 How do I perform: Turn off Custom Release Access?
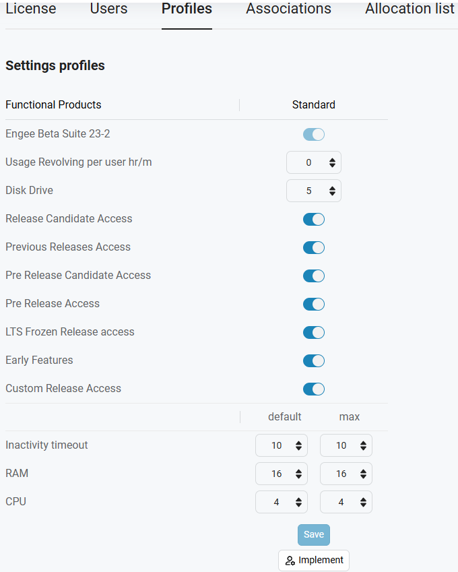pos(314,389)
